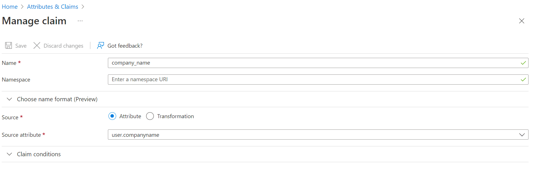
Task: Click the Transformation radio label text
Action: 175,116
